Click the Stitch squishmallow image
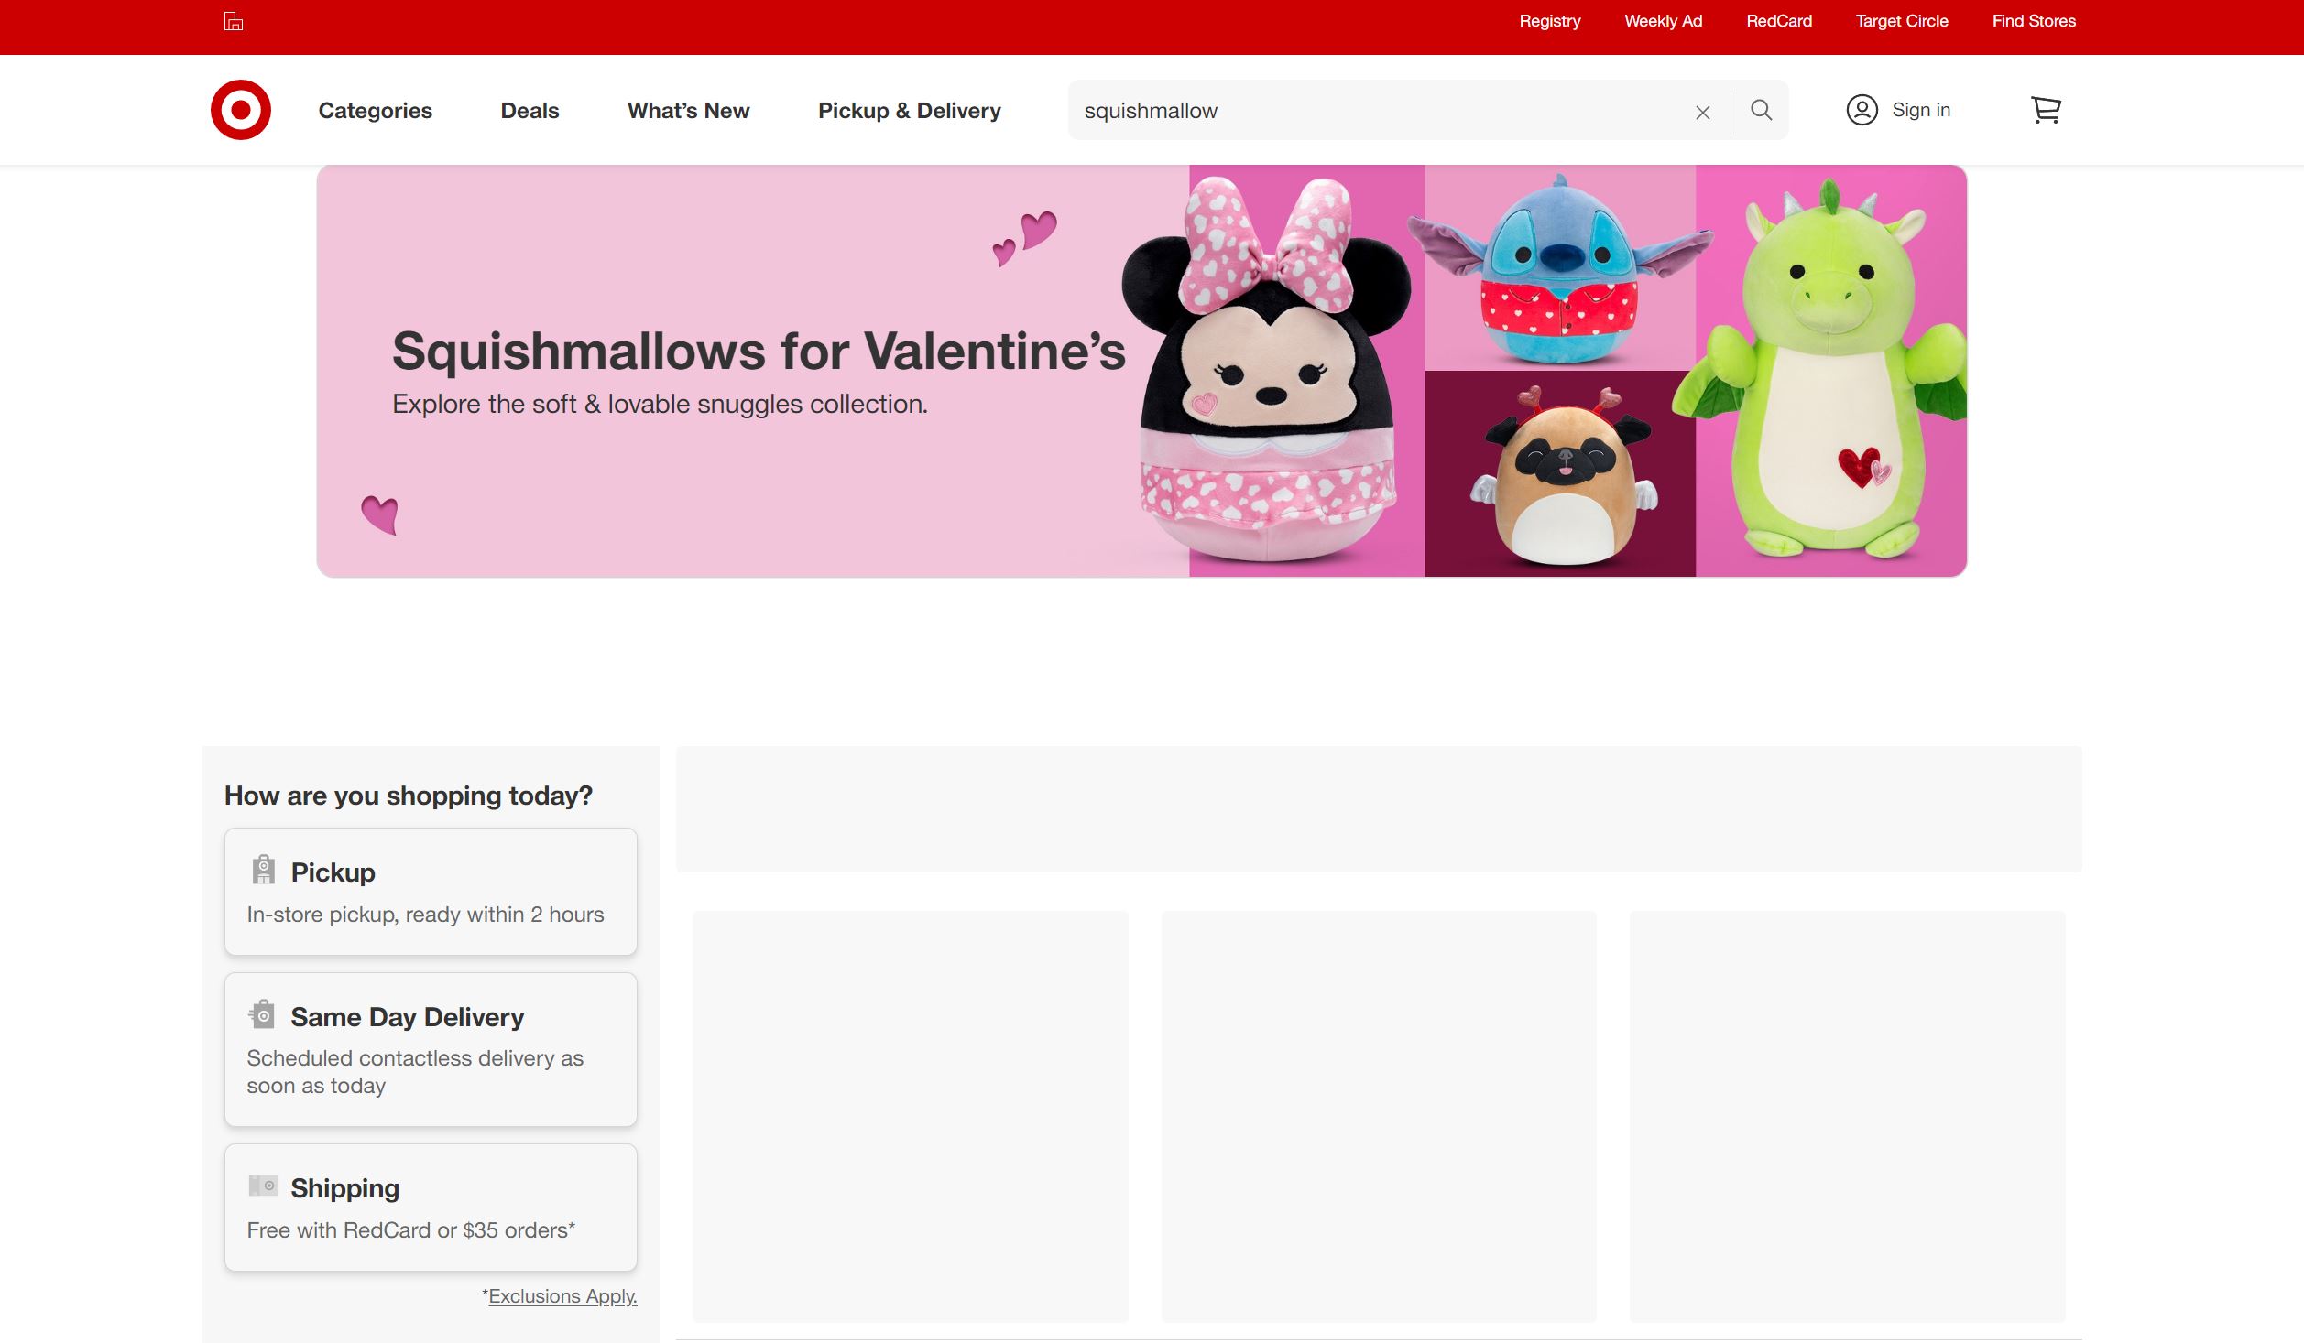This screenshot has width=2304, height=1343. tap(1560, 268)
